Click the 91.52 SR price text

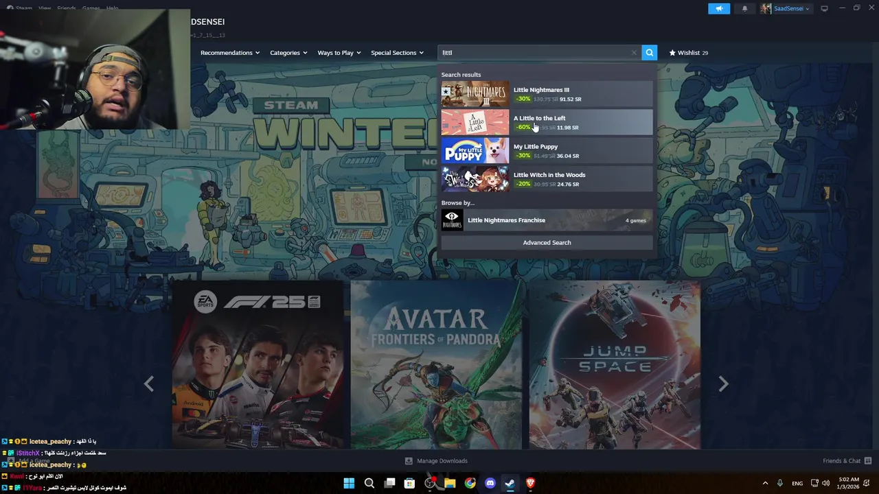coord(571,99)
